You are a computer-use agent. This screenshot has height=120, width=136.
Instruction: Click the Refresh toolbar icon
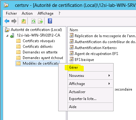pyautogui.click(x=33, y=21)
